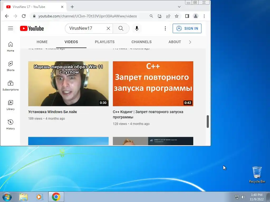Share this page icon

pyautogui.click(x=168, y=16)
